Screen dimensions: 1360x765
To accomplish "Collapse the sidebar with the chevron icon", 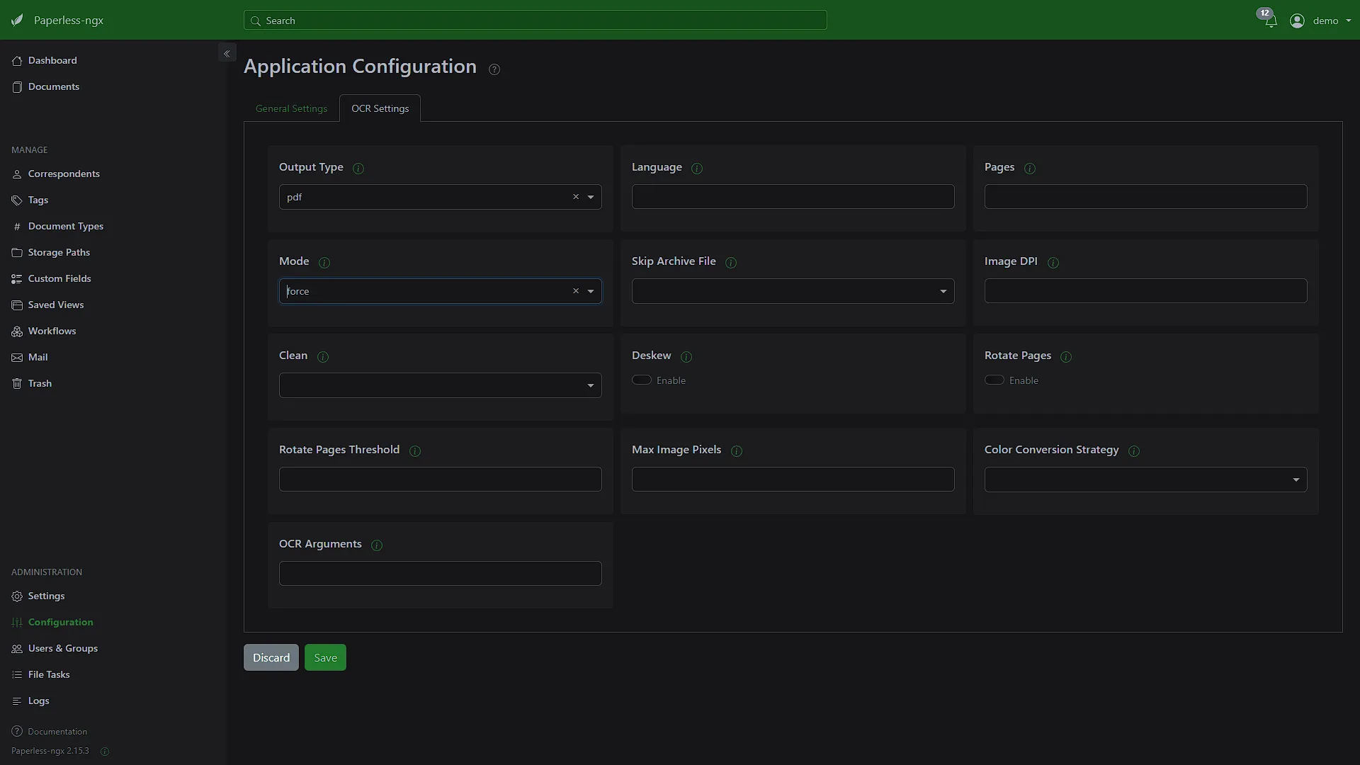I will coord(227,54).
